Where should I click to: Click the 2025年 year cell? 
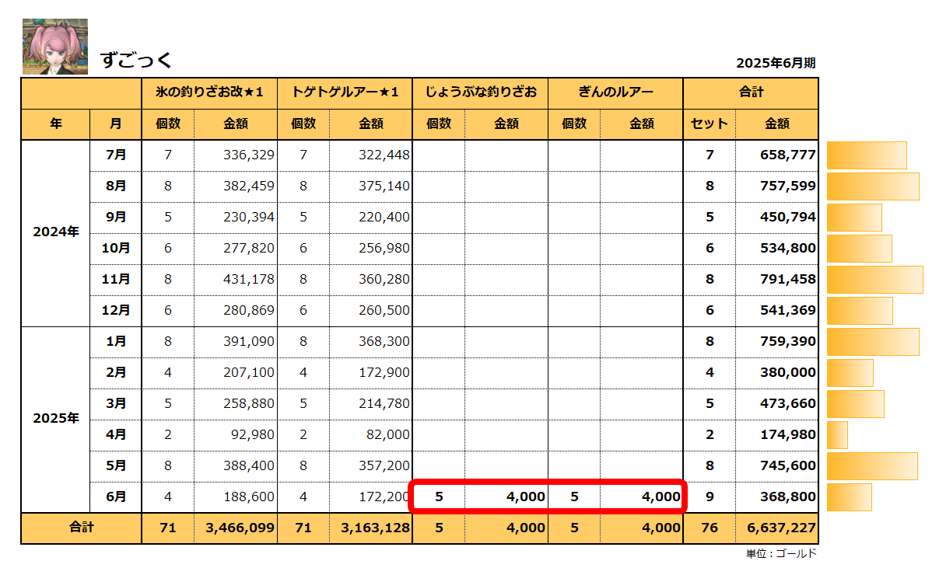[56, 418]
